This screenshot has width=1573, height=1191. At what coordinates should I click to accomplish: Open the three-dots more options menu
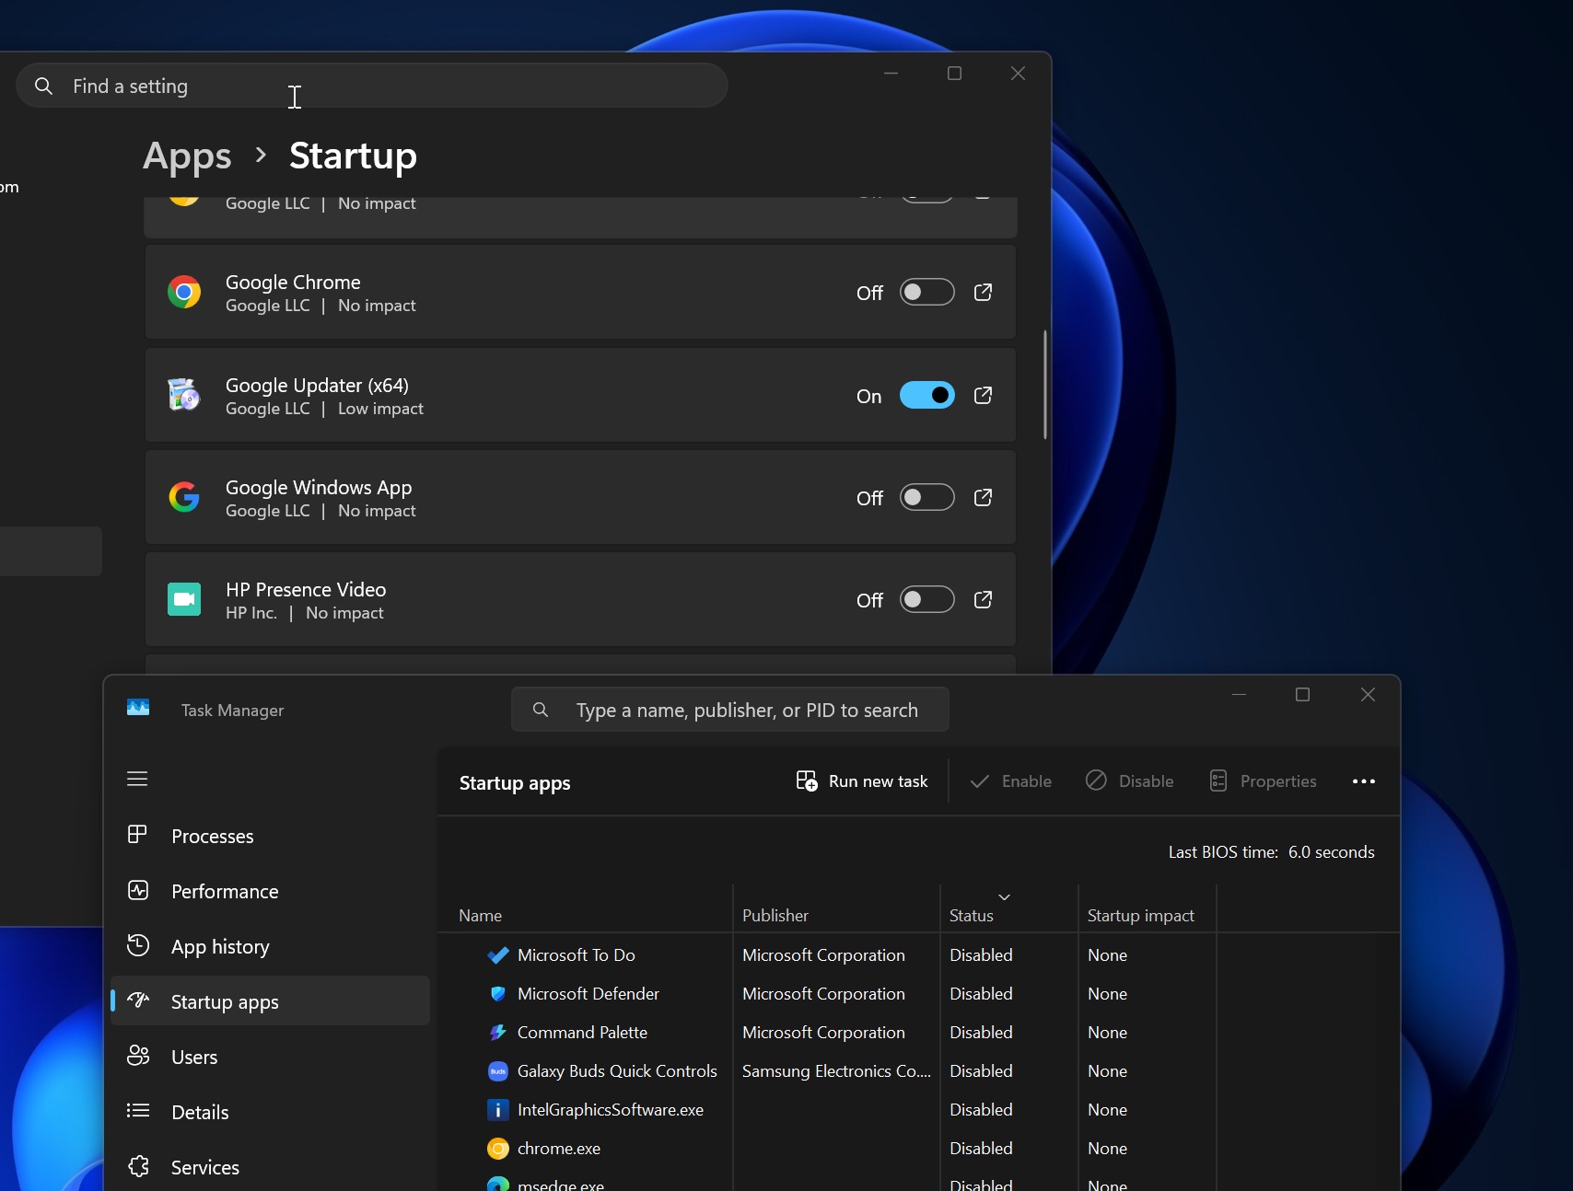point(1364,781)
